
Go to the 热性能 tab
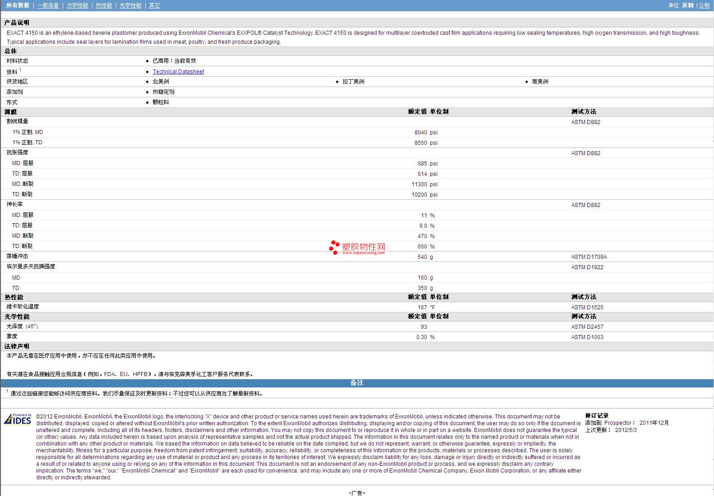click(x=104, y=5)
